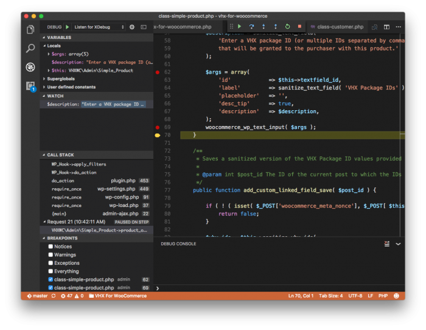
Task: Continue execution in debug toolbar
Action: (239, 26)
